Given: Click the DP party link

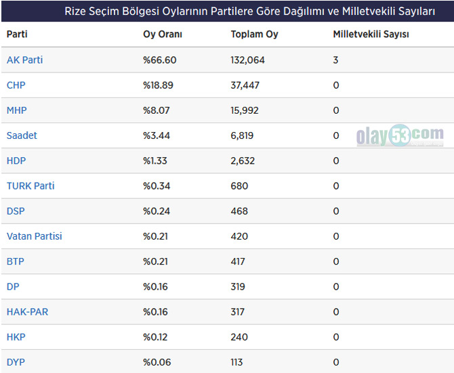Looking at the screenshot, I should 13,287.
